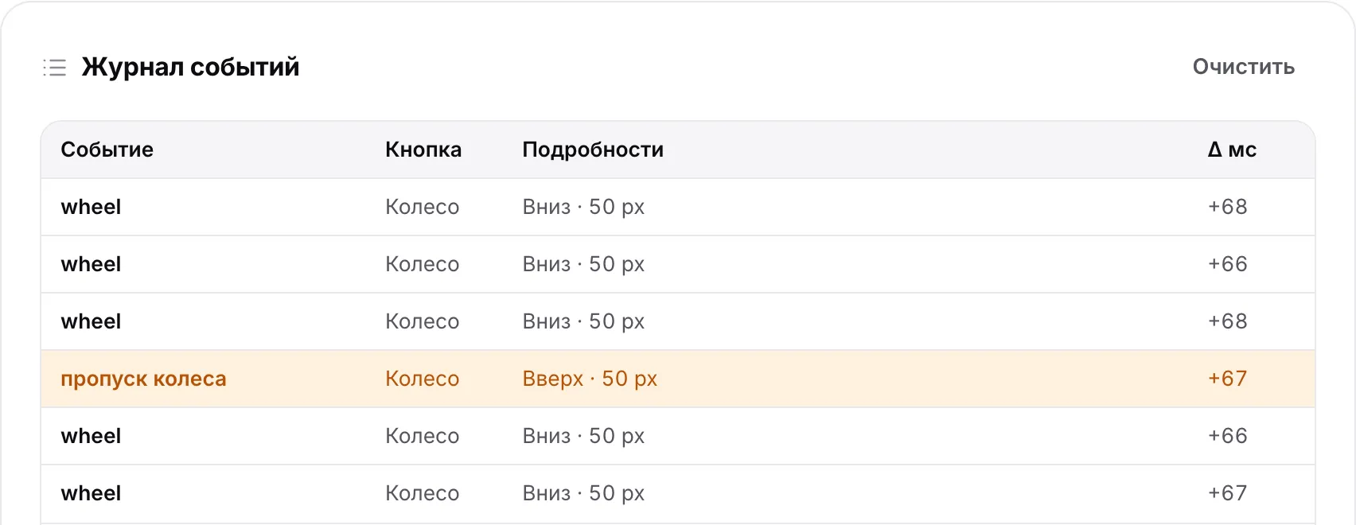Click the orange Колесо cell in the highlighted row
The image size is (1356, 525).
(x=423, y=379)
